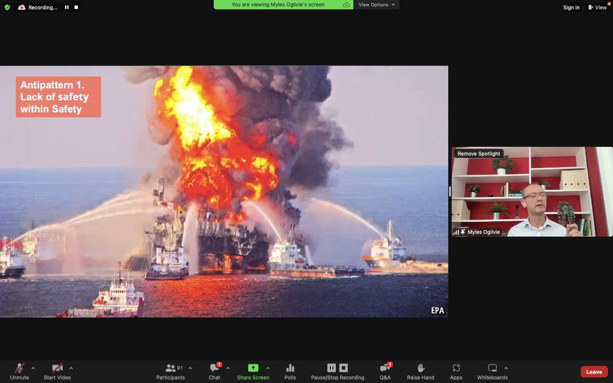Click Myles Ogilvie's video thumbnail
This screenshot has height=383, width=613.
click(x=532, y=191)
